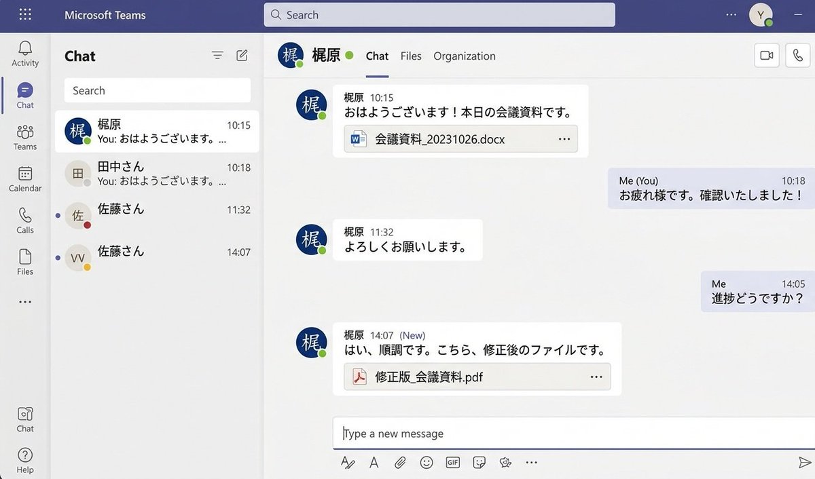Viewport: 815px width, 479px height.
Task: Click the Microsoft Teams title text
Action: [x=105, y=15]
